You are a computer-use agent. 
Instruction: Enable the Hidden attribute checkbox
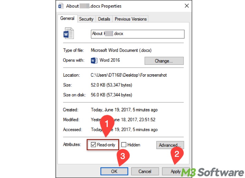pyautogui.click(x=124, y=145)
